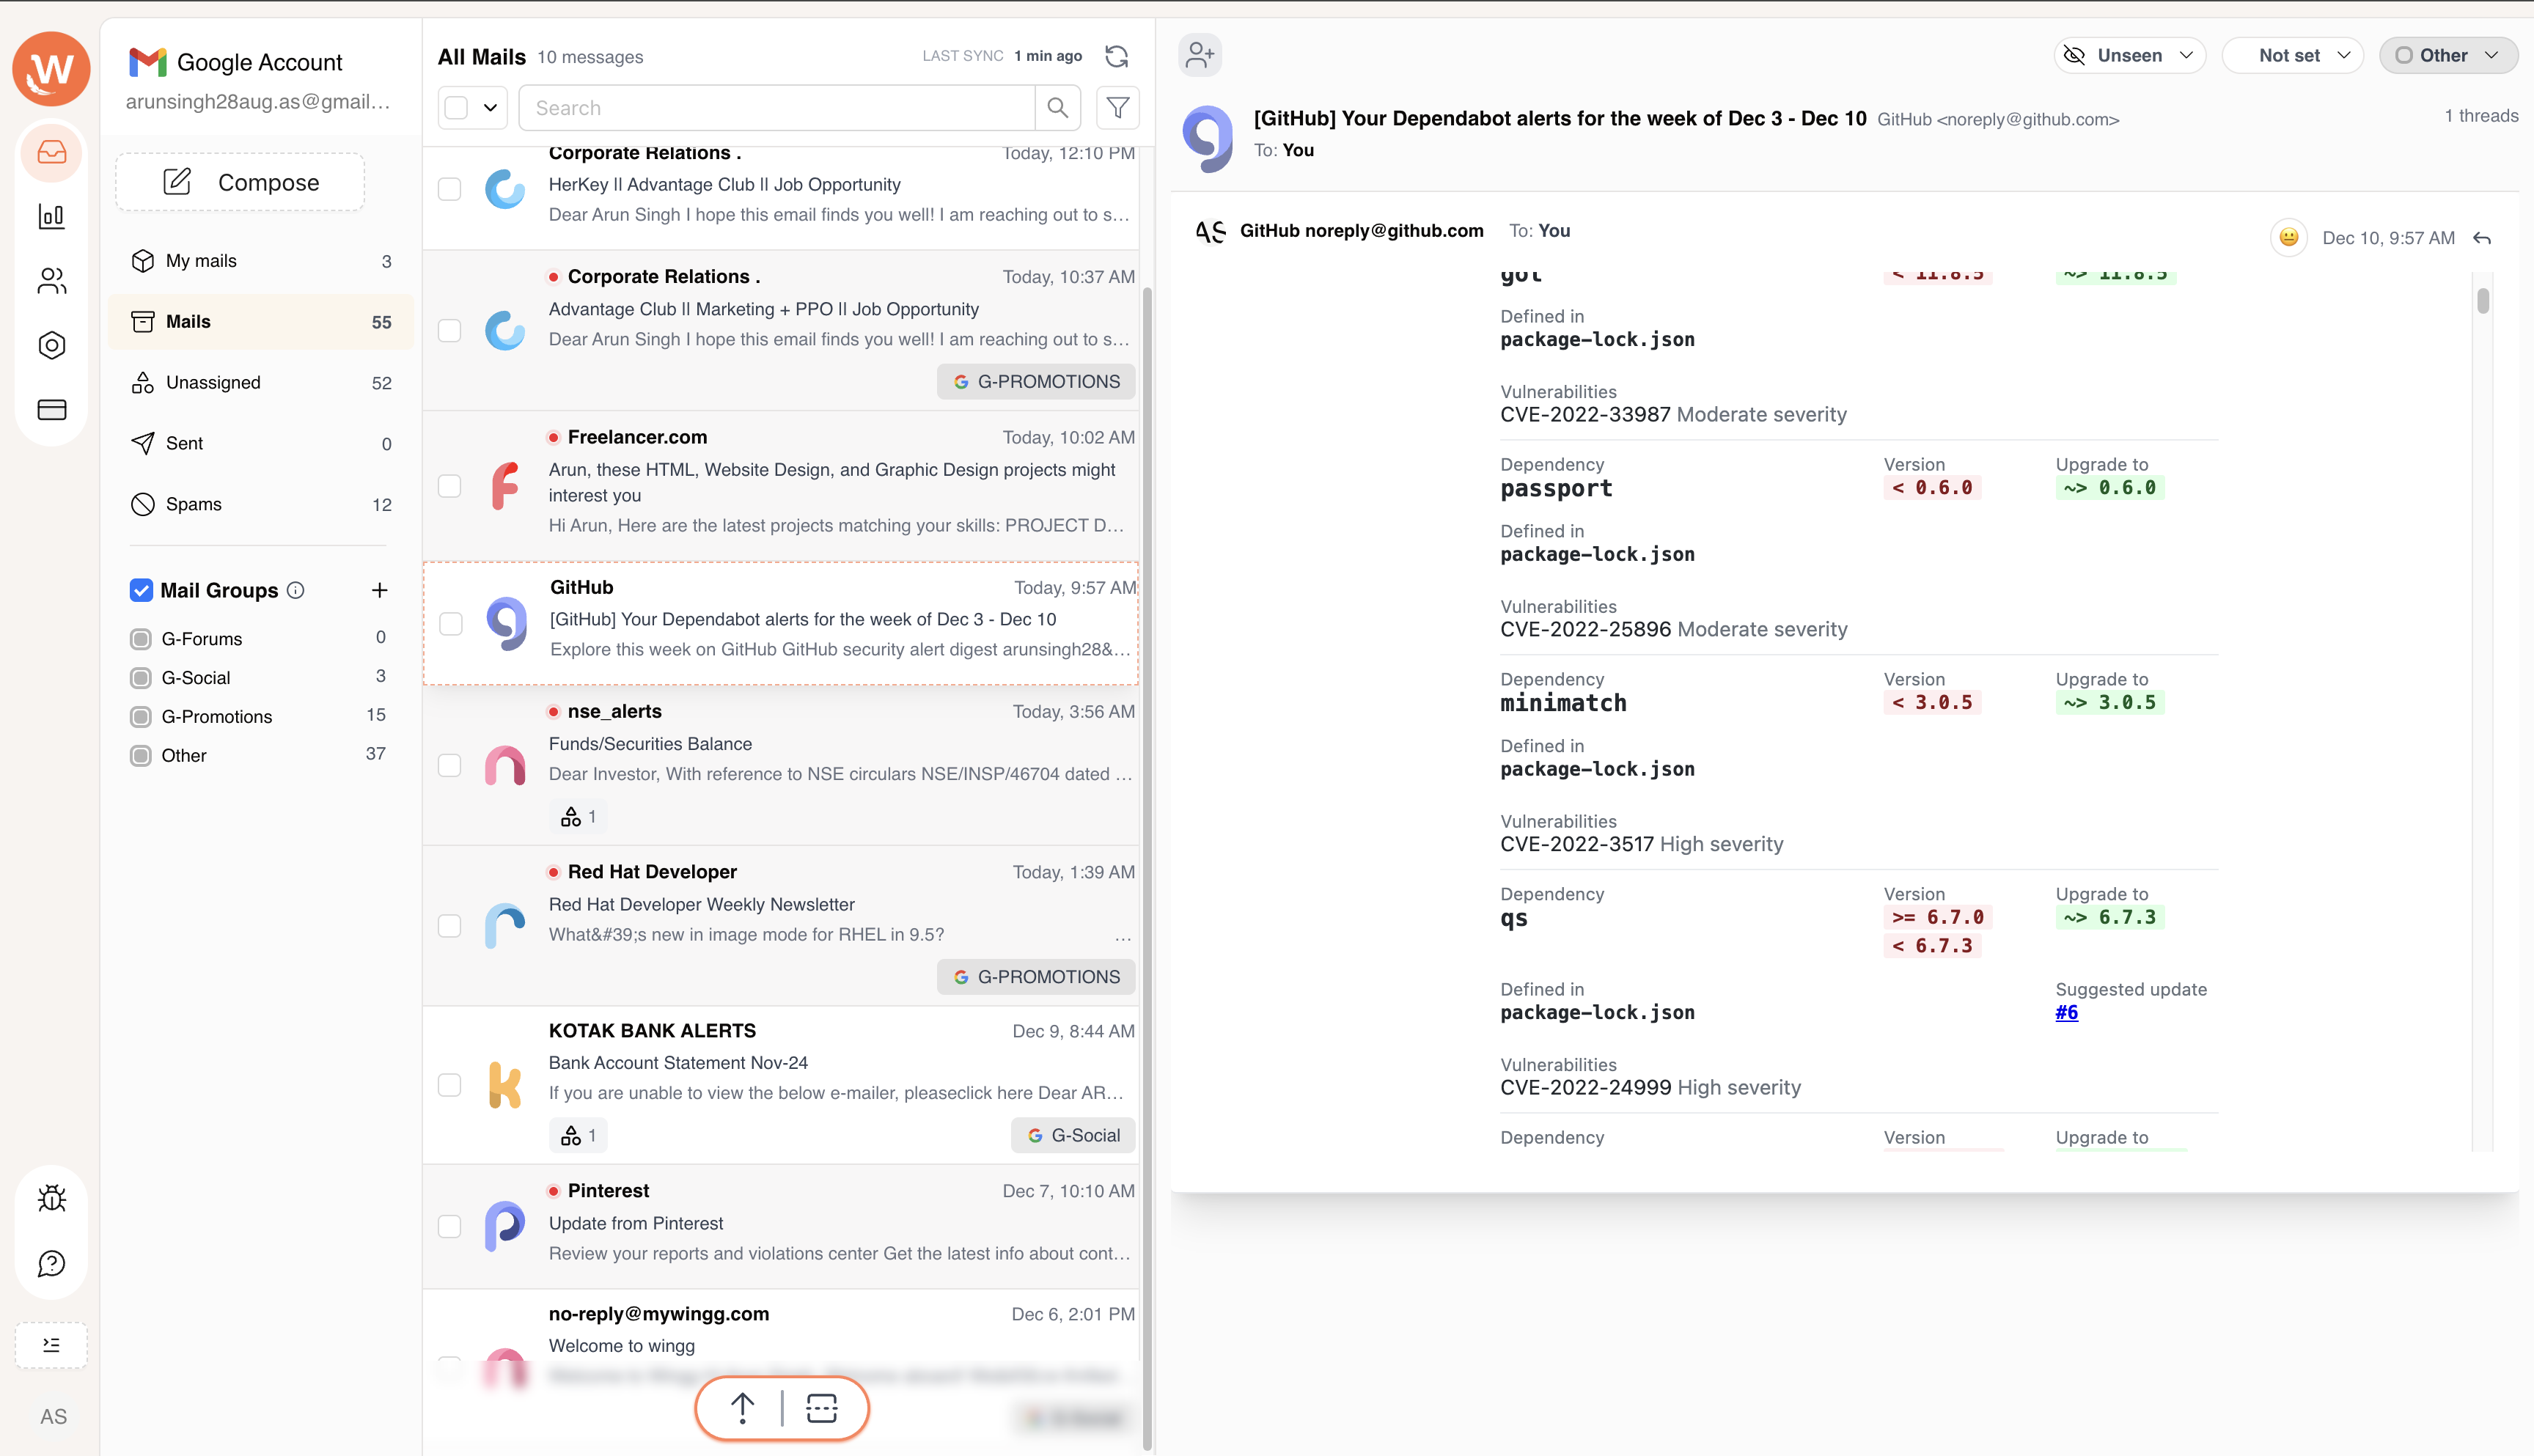
Task: Open the Not set dropdown
Action: click(2292, 56)
